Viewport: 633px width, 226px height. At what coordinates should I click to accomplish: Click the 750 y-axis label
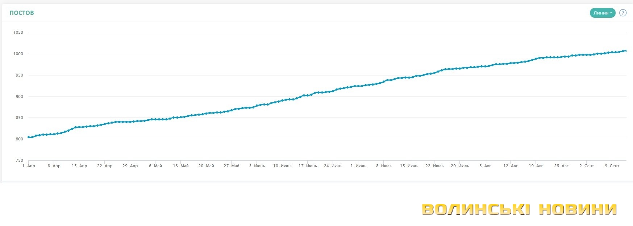pos(19,160)
